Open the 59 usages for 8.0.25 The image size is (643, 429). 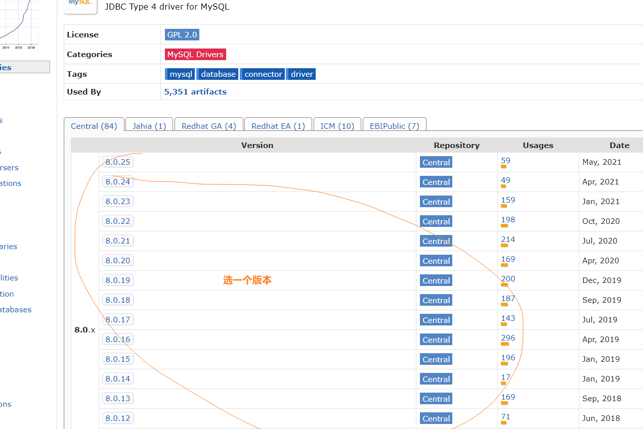[x=506, y=161]
